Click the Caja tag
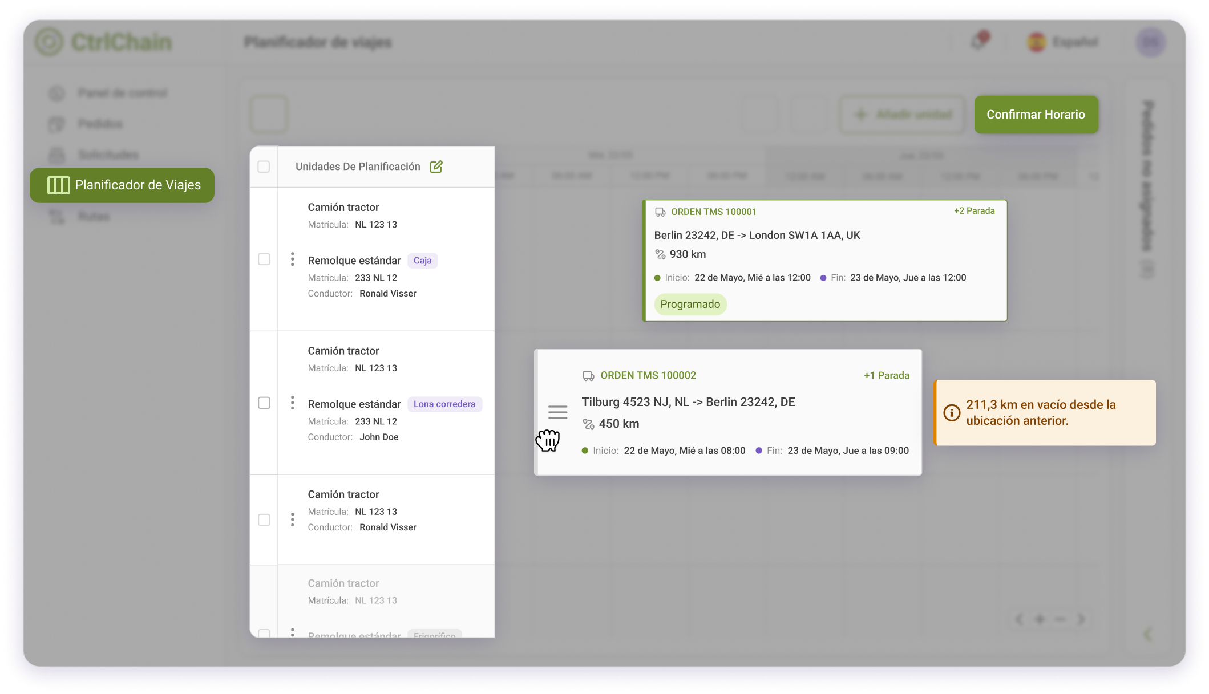Screen dimensions: 1209x694 [x=422, y=261]
